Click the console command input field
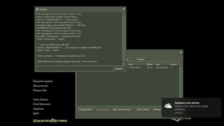The image size is (224, 126). (x=74, y=69)
